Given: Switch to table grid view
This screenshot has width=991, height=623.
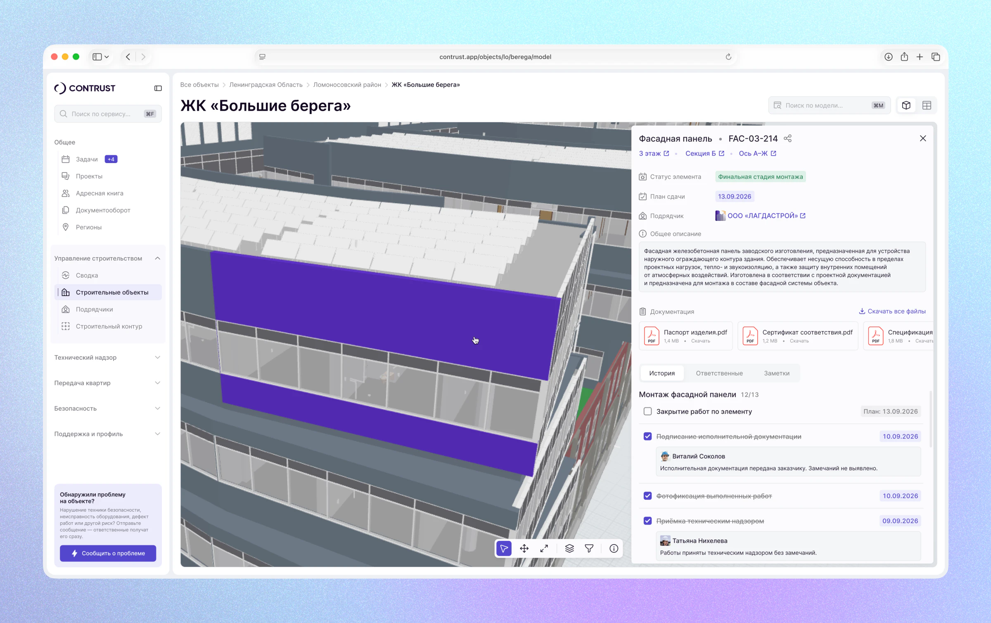Looking at the screenshot, I should pyautogui.click(x=927, y=105).
